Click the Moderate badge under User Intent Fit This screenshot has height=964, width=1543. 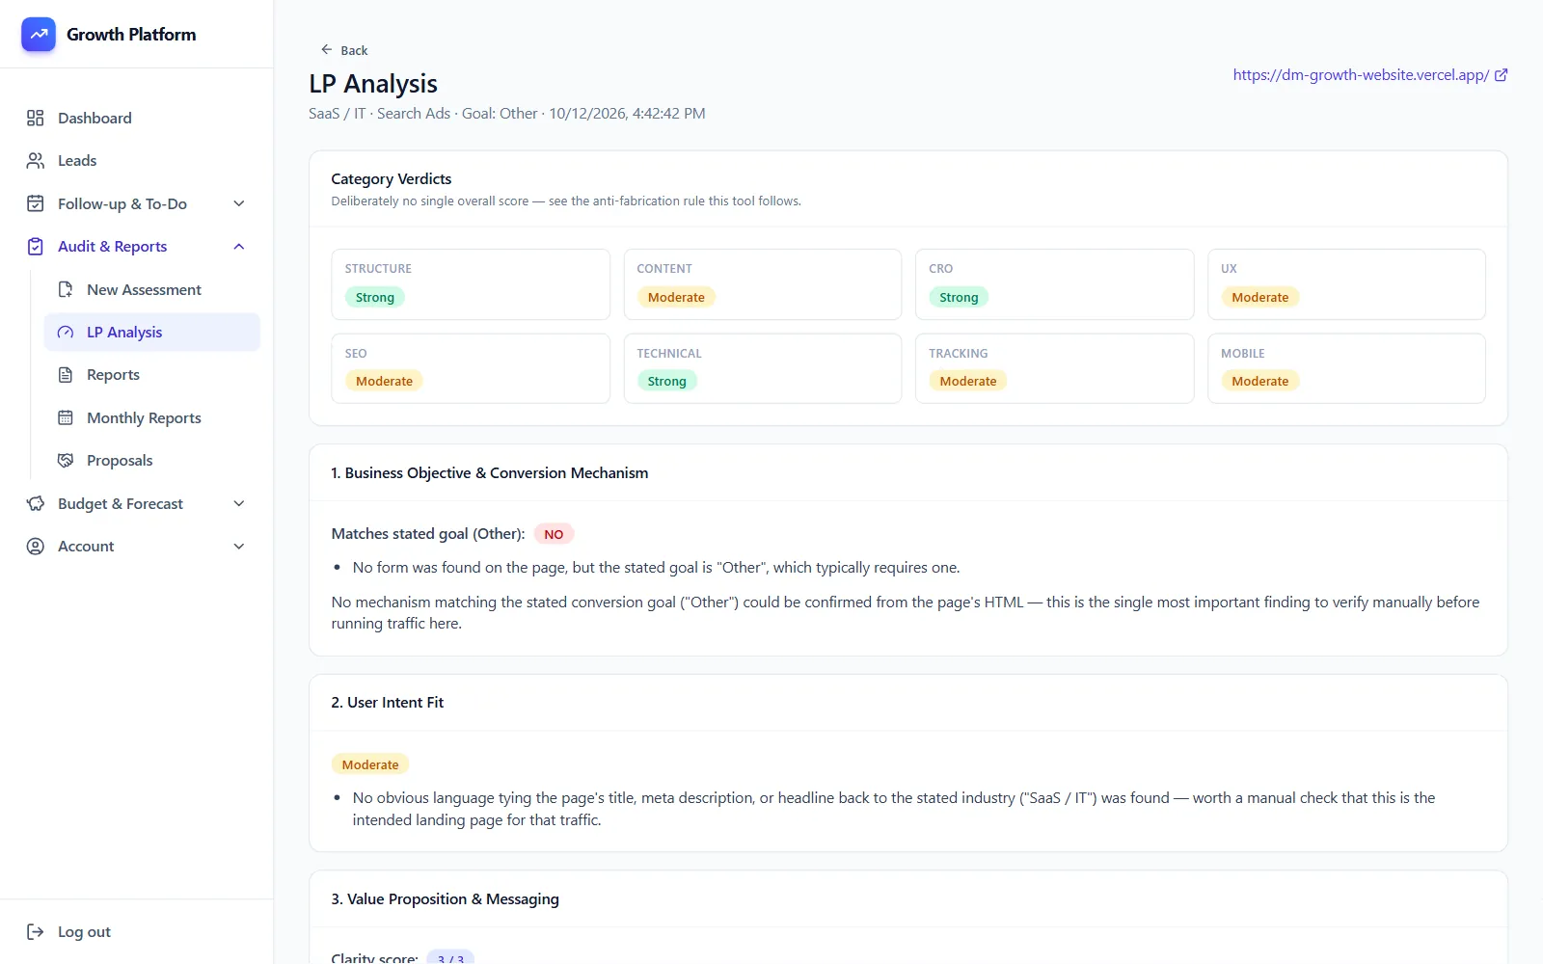click(x=370, y=764)
